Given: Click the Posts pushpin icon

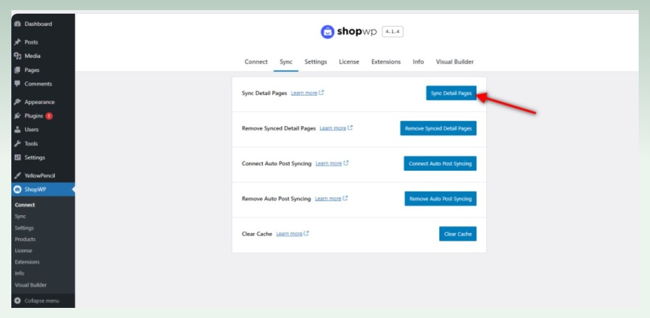Looking at the screenshot, I should click(x=17, y=42).
